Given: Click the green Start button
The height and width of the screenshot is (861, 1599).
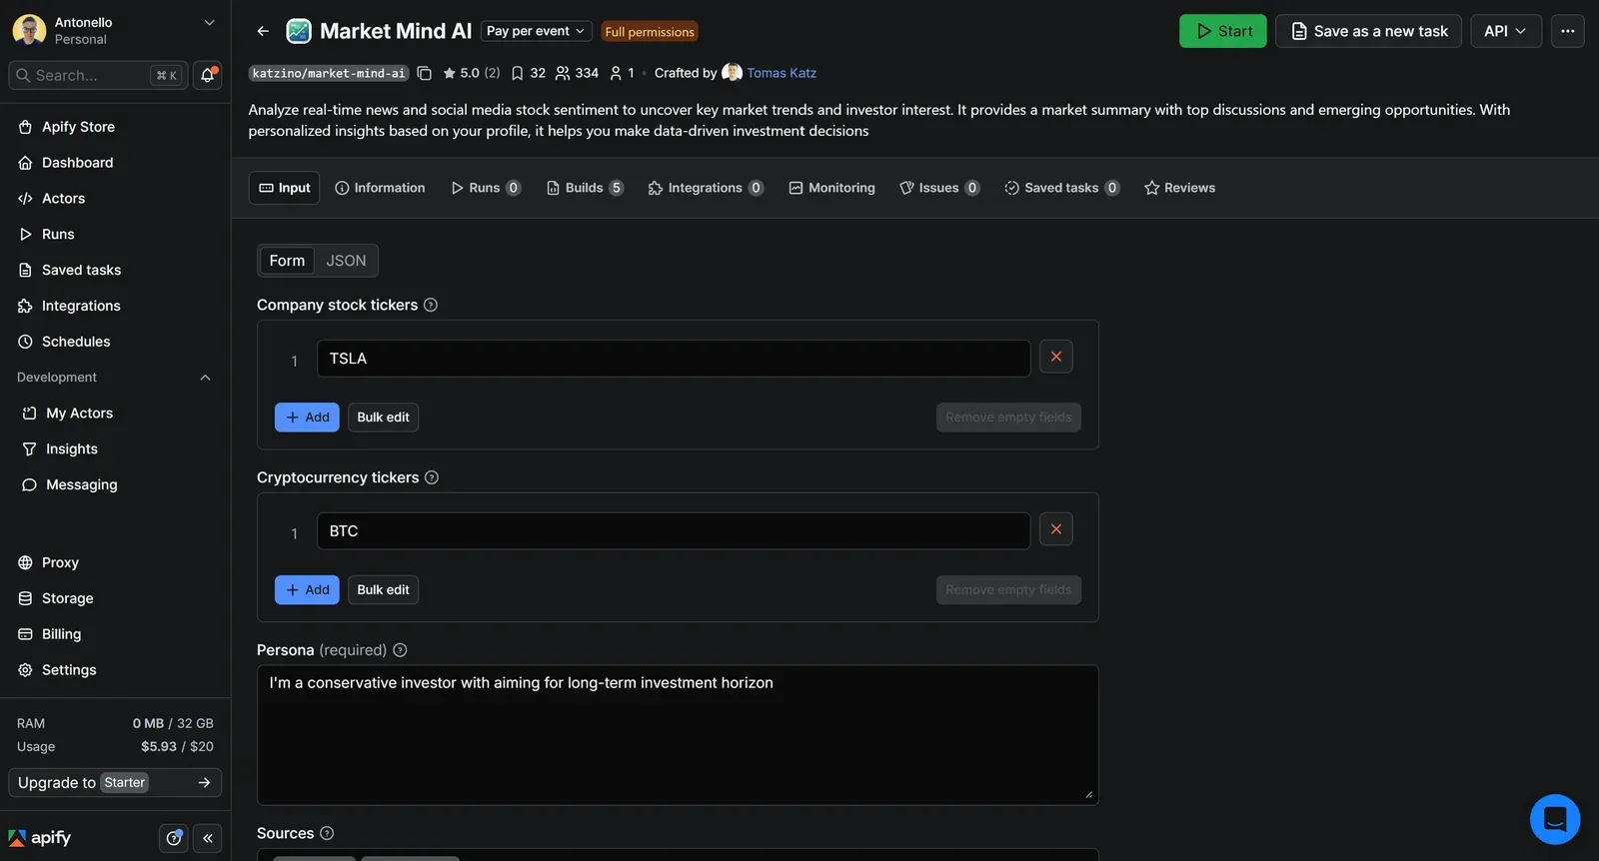Looking at the screenshot, I should click(x=1223, y=31).
